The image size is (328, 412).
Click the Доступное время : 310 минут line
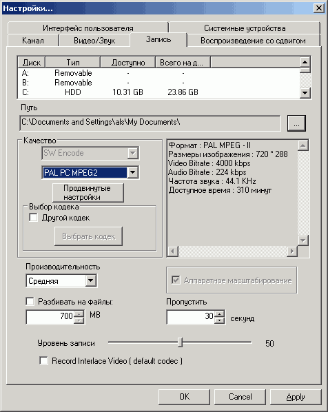(x=220, y=190)
